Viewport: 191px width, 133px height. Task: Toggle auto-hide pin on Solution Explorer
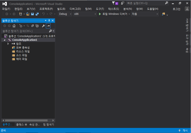click(49, 20)
